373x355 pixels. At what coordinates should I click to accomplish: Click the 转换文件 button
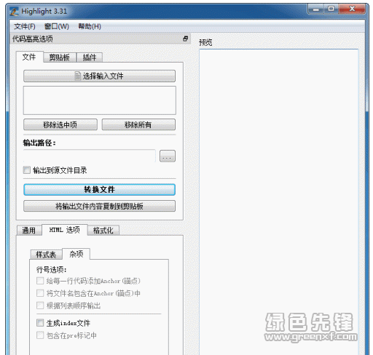[99, 190]
